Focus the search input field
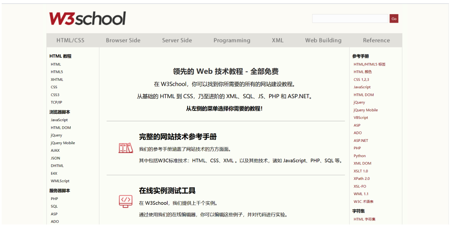 [350, 19]
